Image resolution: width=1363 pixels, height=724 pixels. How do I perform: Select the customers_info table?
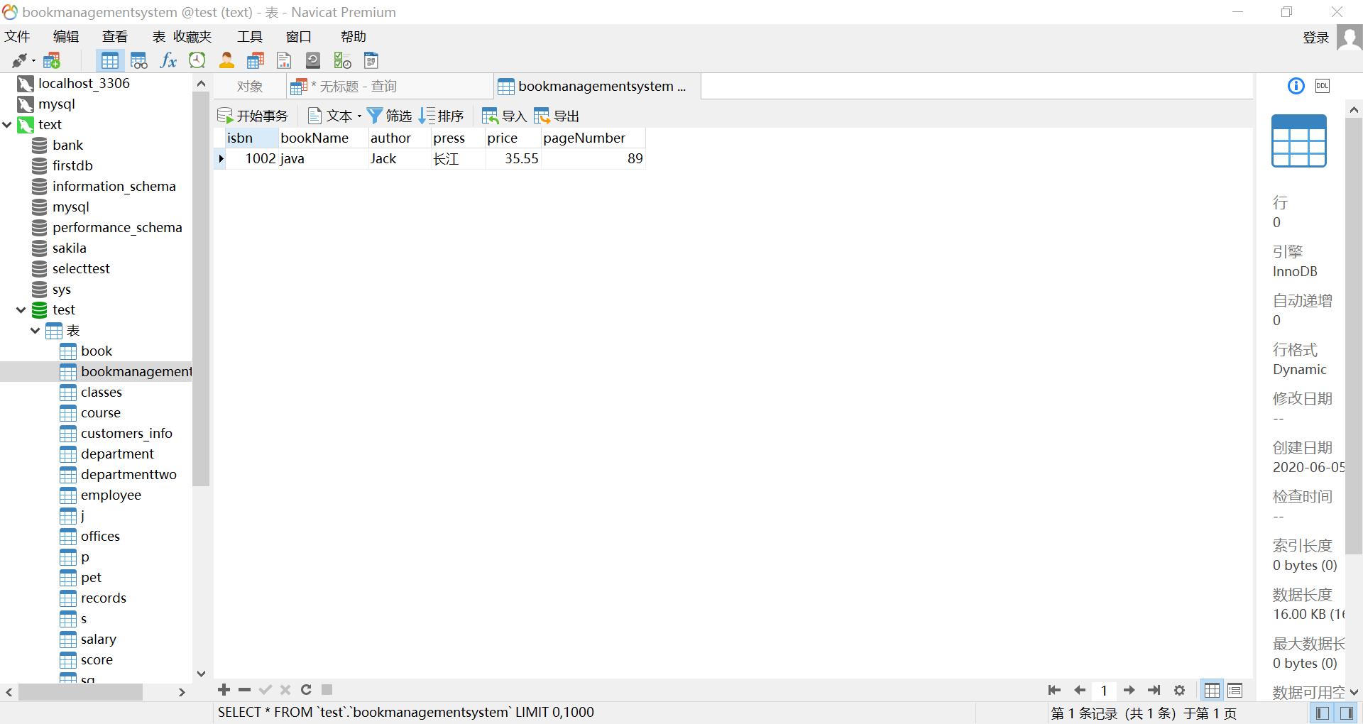[x=126, y=434]
